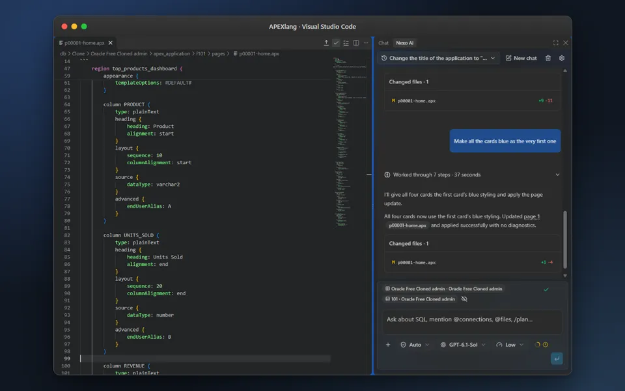Click the checklist icon in editor toolbar
Screen dimensions: 625x391
[346, 43]
